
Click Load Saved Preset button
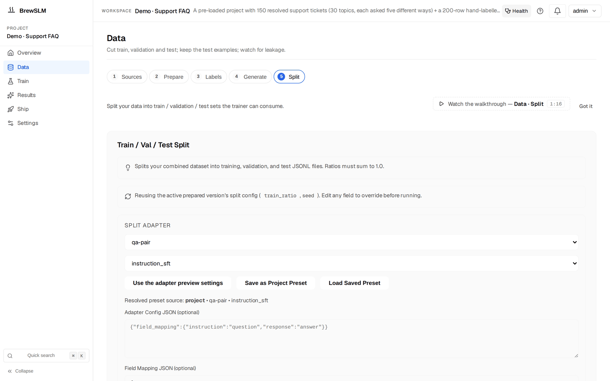[x=355, y=283]
